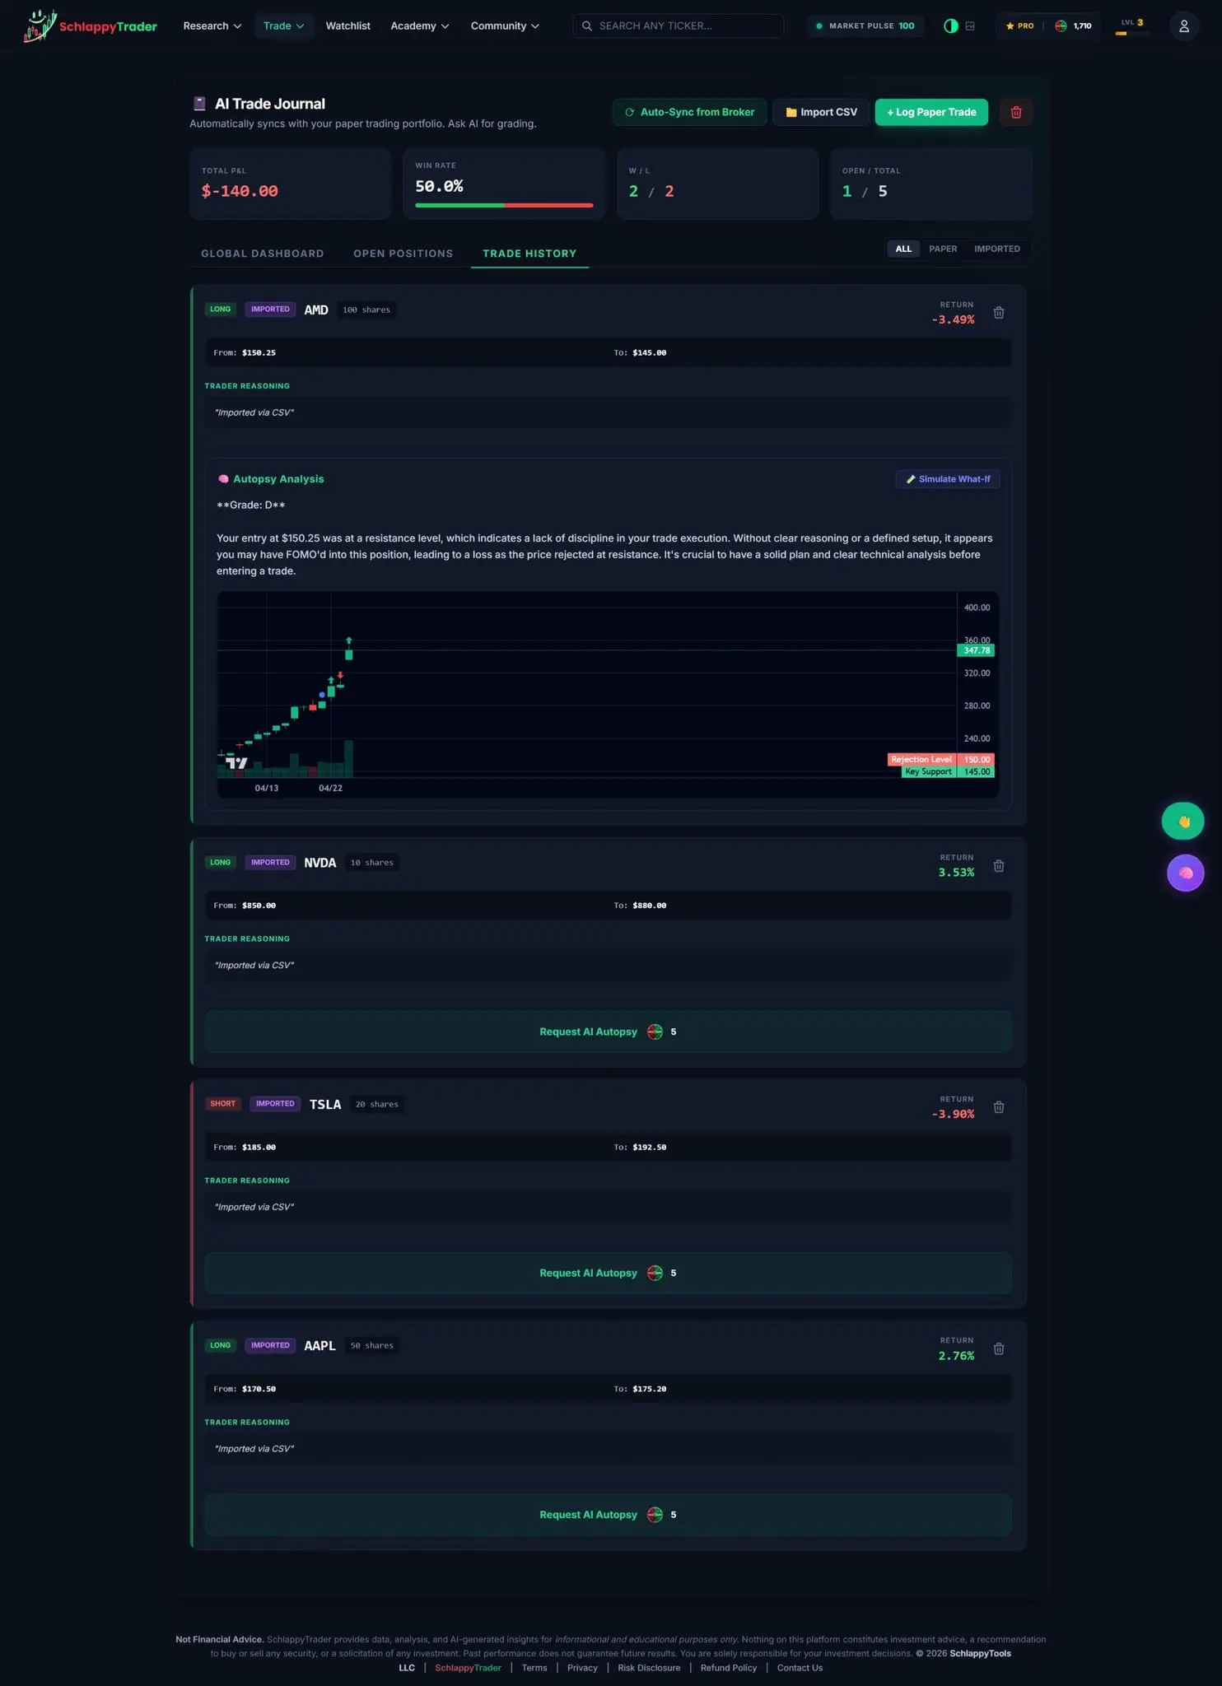Click the NVDA return 3.53% value
The image size is (1222, 1686).
coord(956,873)
